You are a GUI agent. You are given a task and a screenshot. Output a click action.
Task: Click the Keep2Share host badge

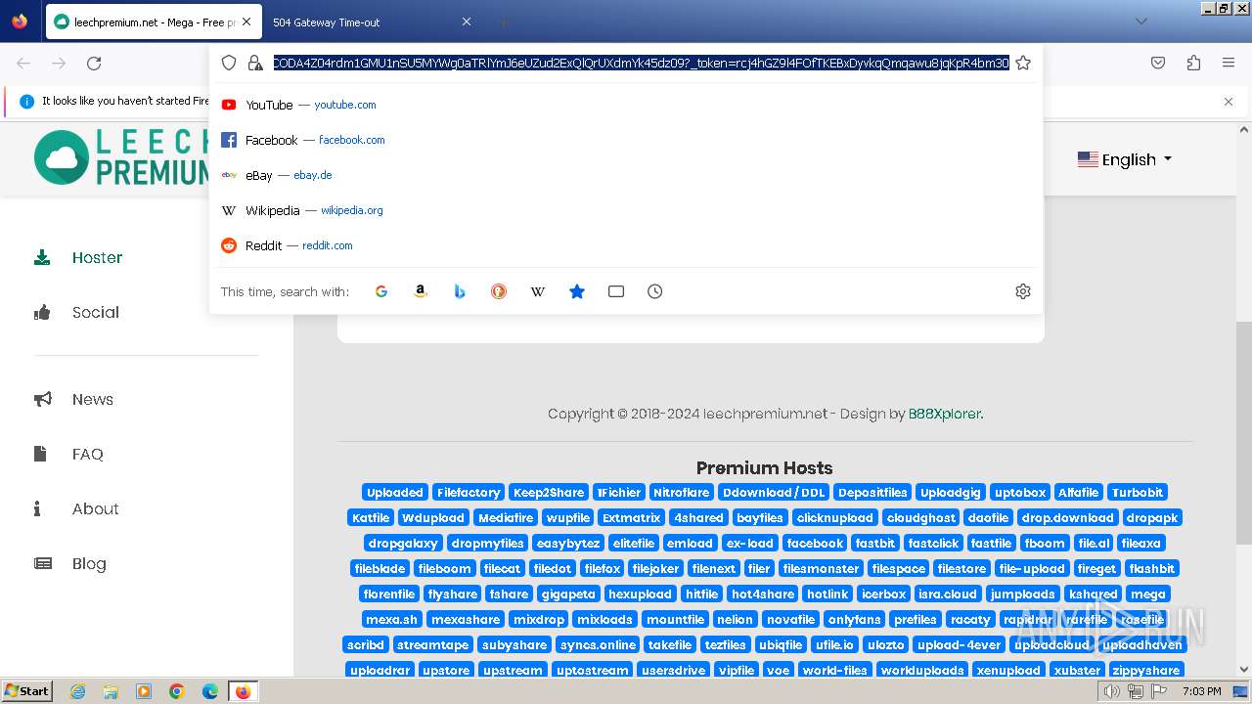[x=549, y=493]
